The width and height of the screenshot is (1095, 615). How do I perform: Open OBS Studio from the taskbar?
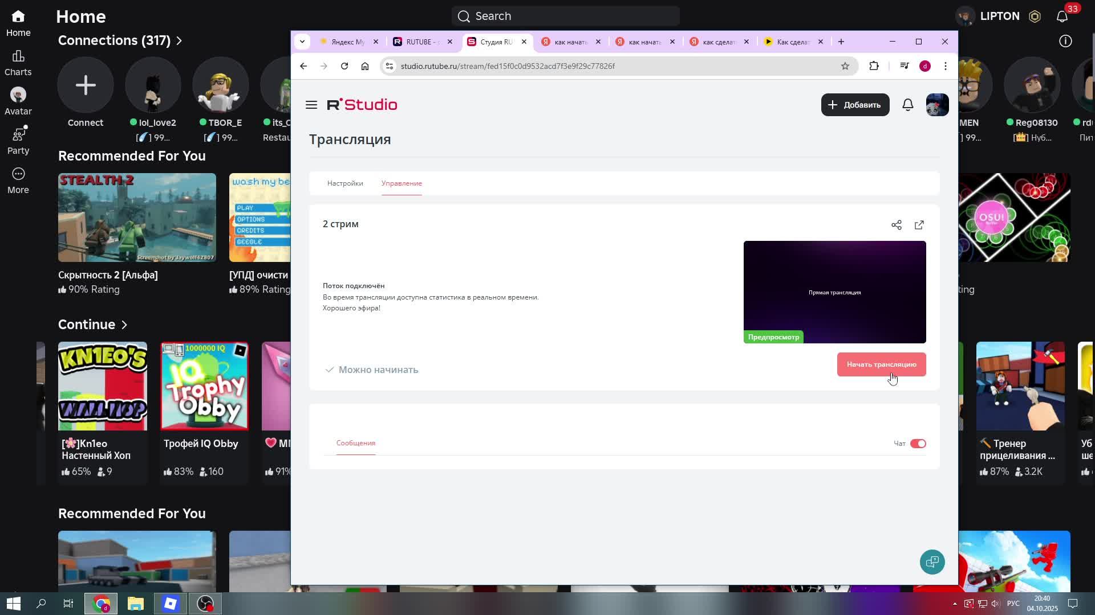coord(205,604)
